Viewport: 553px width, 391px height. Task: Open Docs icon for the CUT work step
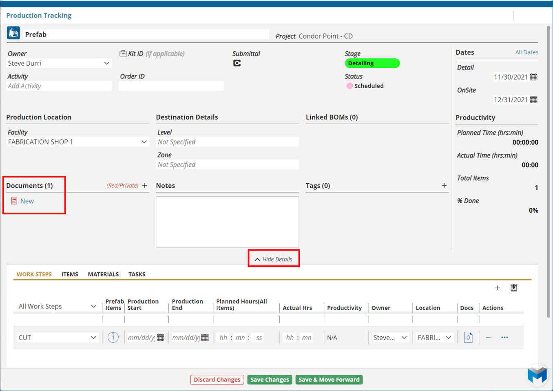(x=468, y=338)
